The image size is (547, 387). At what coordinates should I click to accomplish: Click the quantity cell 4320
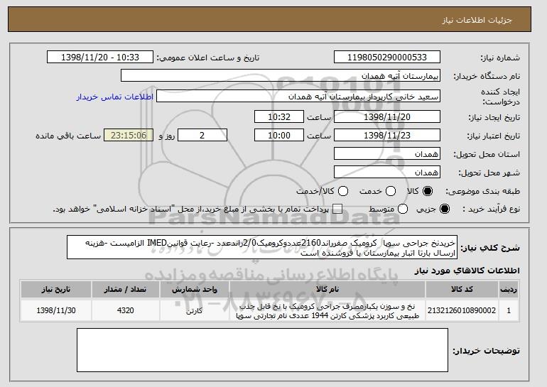pos(126,310)
